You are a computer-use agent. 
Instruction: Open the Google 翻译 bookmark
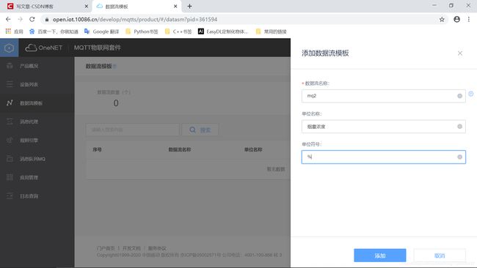tap(101, 31)
